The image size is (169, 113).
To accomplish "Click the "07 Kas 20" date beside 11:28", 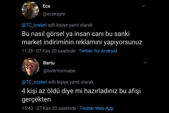I will [x=46, y=51].
